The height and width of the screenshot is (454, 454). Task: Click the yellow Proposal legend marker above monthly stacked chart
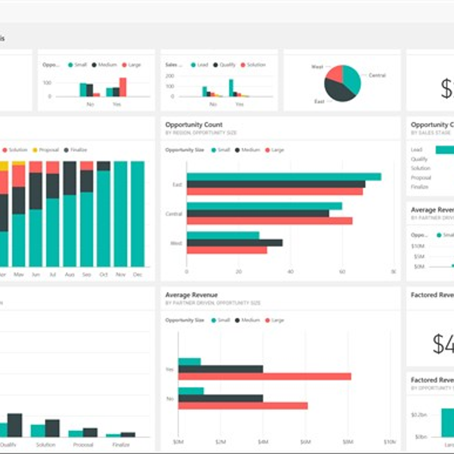35,150
